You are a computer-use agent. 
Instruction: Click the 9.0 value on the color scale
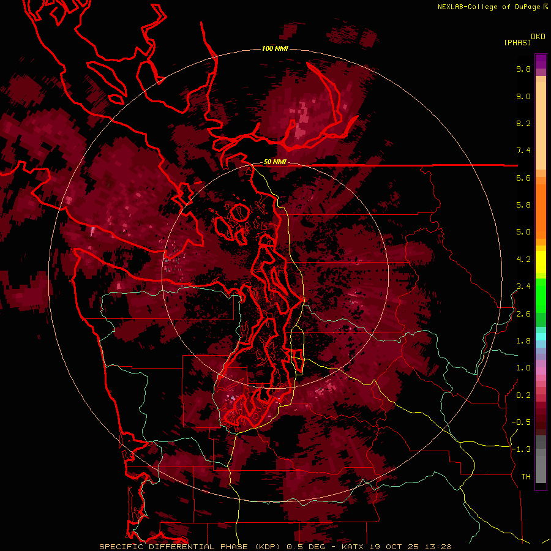point(523,96)
